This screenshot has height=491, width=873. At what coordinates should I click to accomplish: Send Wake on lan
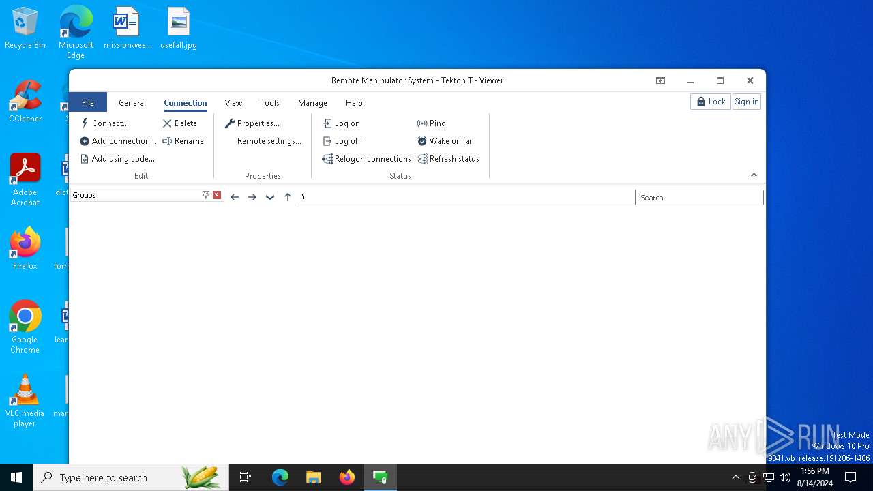tap(445, 141)
